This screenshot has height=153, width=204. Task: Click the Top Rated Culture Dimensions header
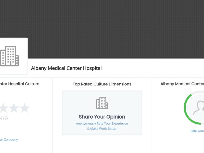point(102,84)
